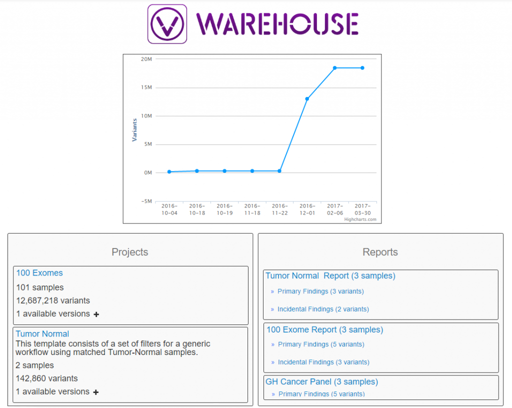Open the 100 Exomes project
This screenshot has width=512, height=408.
click(x=39, y=273)
